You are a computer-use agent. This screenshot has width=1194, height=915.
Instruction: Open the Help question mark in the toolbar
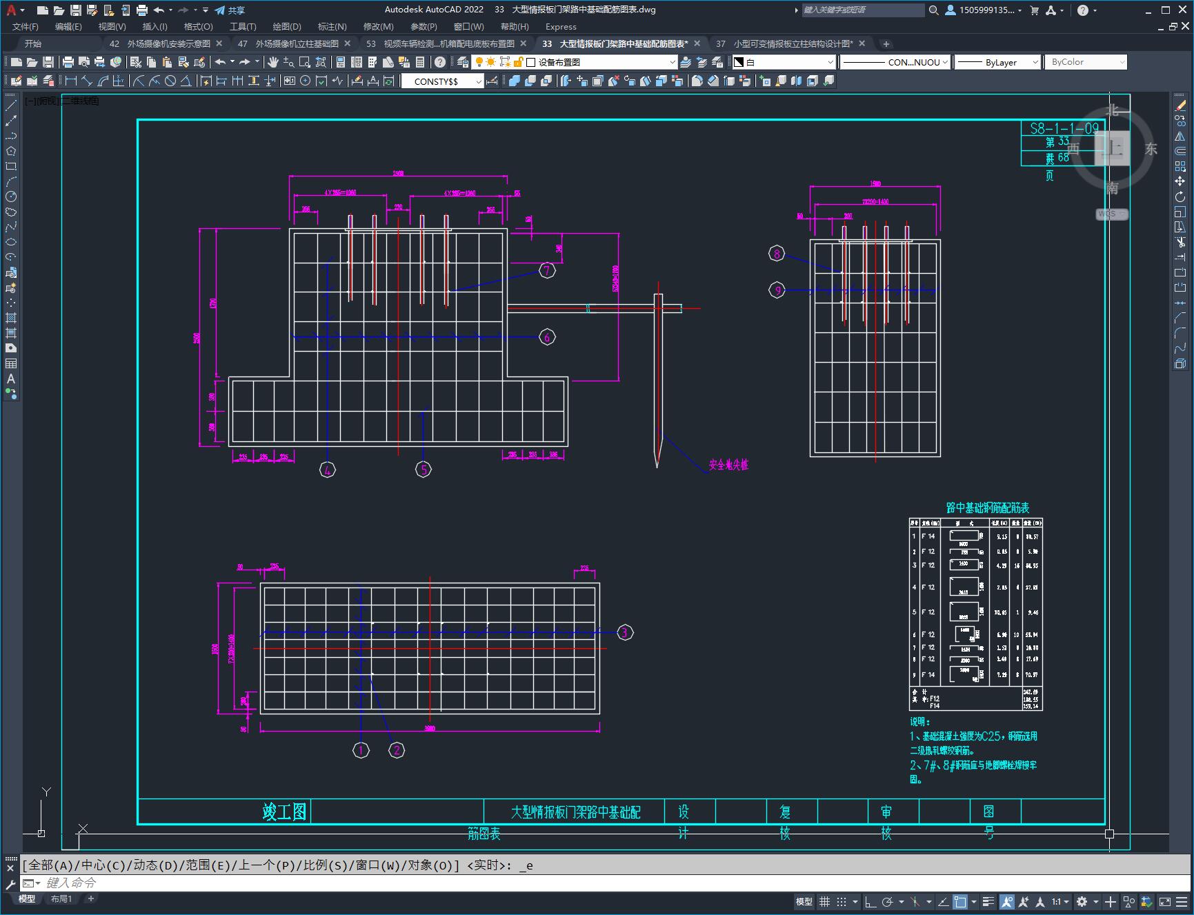440,62
